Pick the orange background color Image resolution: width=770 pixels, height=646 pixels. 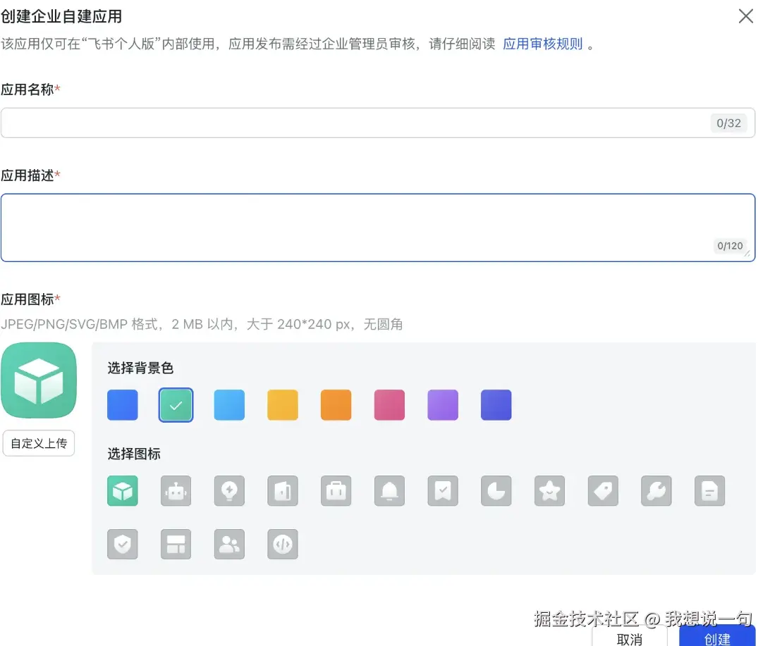pyautogui.click(x=336, y=405)
